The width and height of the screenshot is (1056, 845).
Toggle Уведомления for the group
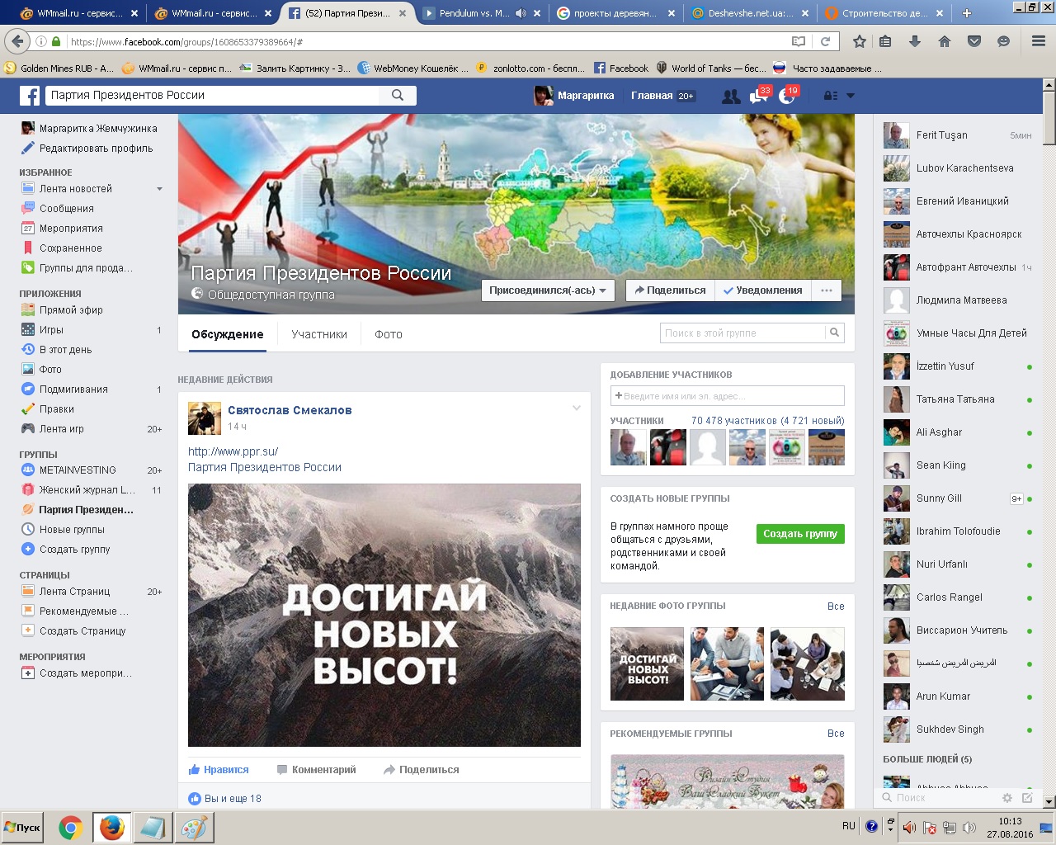[762, 290]
